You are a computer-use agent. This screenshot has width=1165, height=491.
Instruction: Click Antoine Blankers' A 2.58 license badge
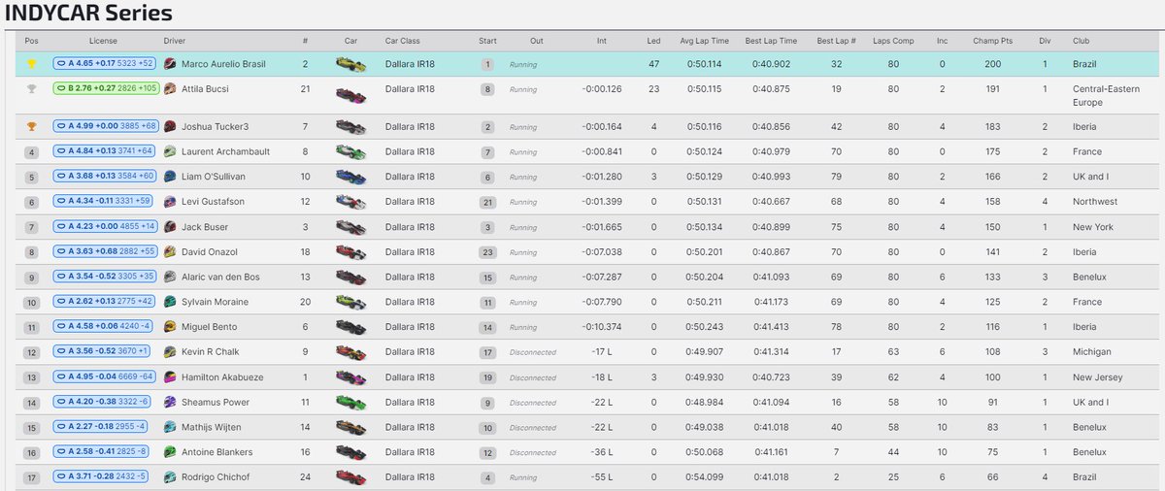tap(102, 452)
